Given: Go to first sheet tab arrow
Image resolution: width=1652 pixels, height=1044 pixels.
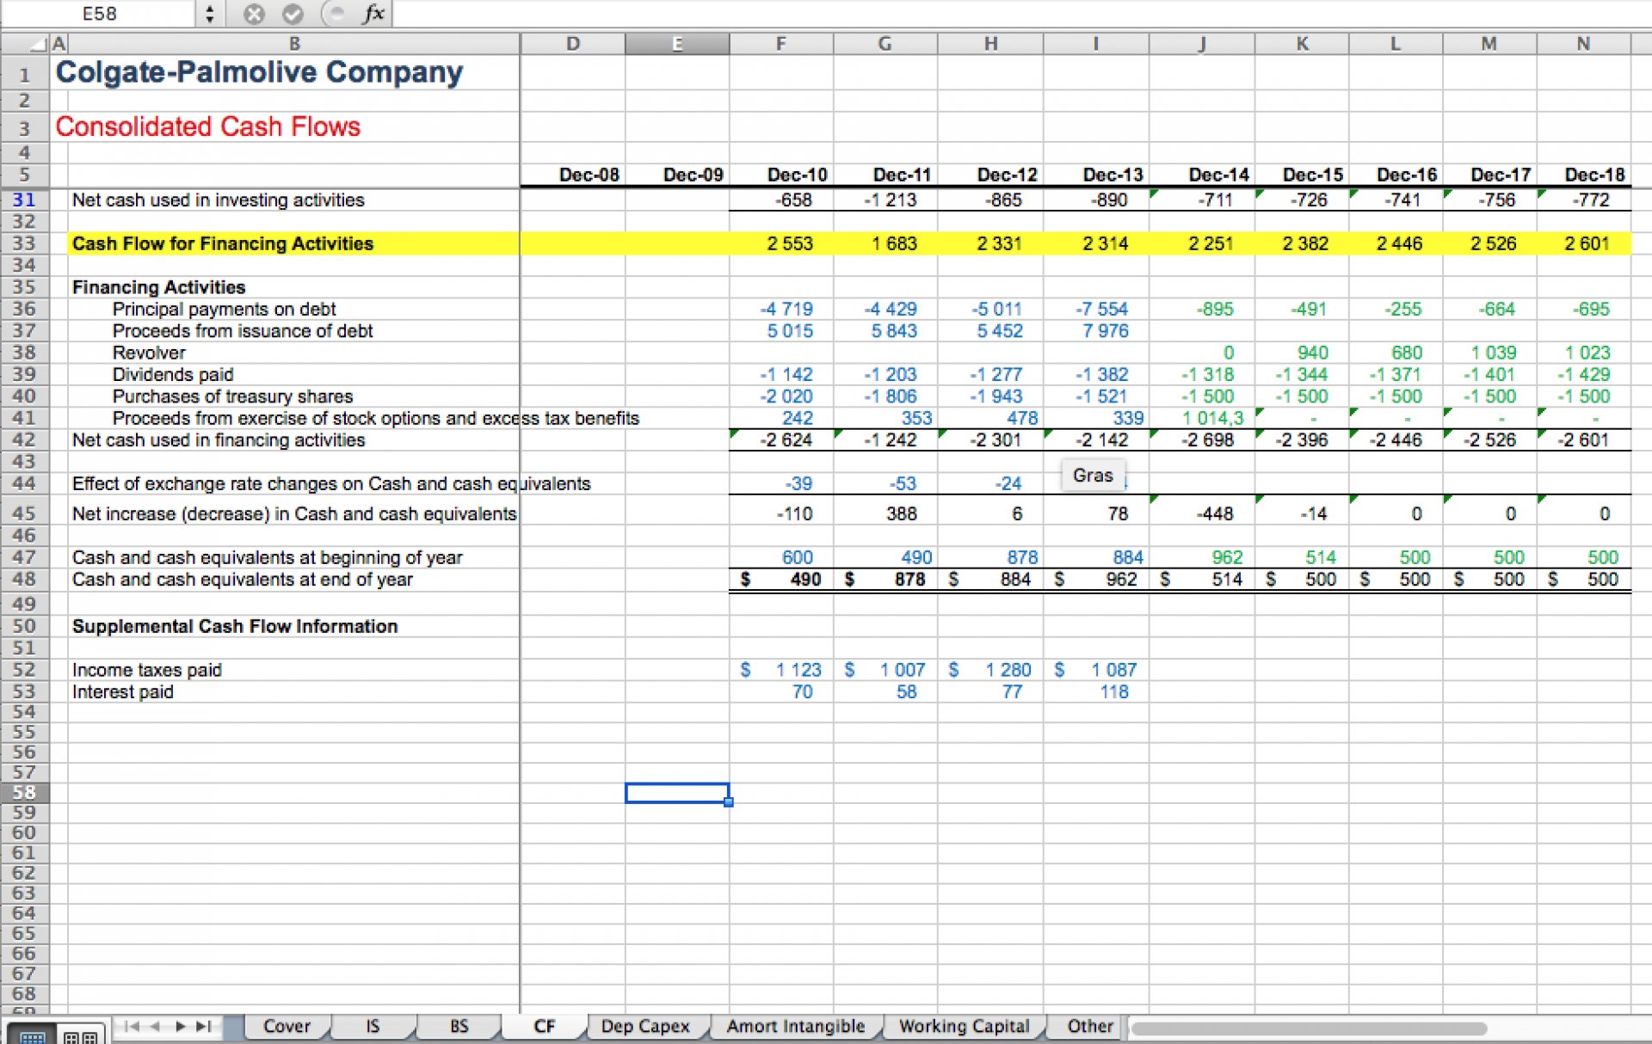Looking at the screenshot, I should pyautogui.click(x=132, y=1026).
